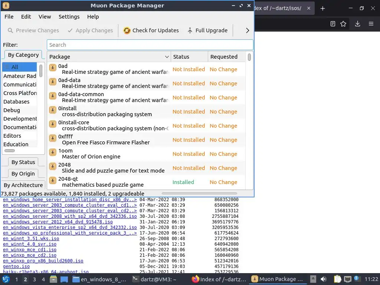Expand the toolbar overflow chevron
Image resolution: width=380 pixels, height=285 pixels.
coord(248,30)
